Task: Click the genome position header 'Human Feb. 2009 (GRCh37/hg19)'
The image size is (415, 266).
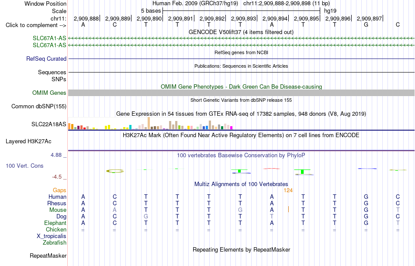Action: point(195,3)
